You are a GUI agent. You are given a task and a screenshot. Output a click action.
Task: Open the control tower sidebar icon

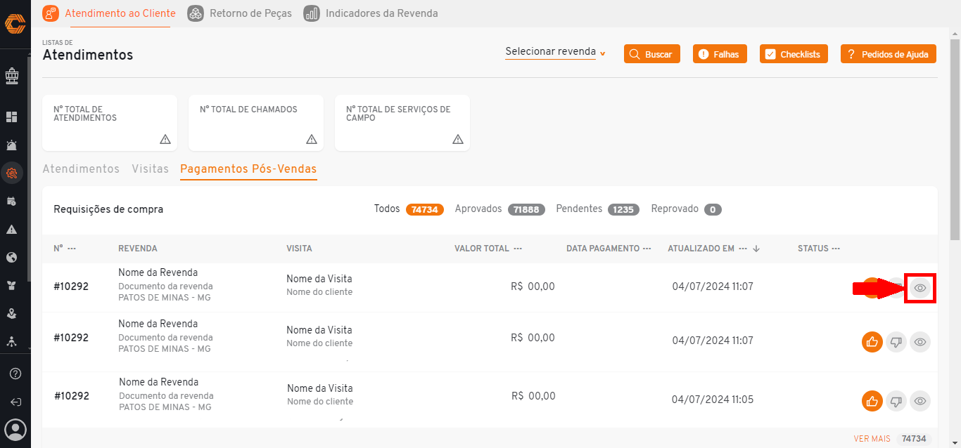pyautogui.click(x=11, y=75)
